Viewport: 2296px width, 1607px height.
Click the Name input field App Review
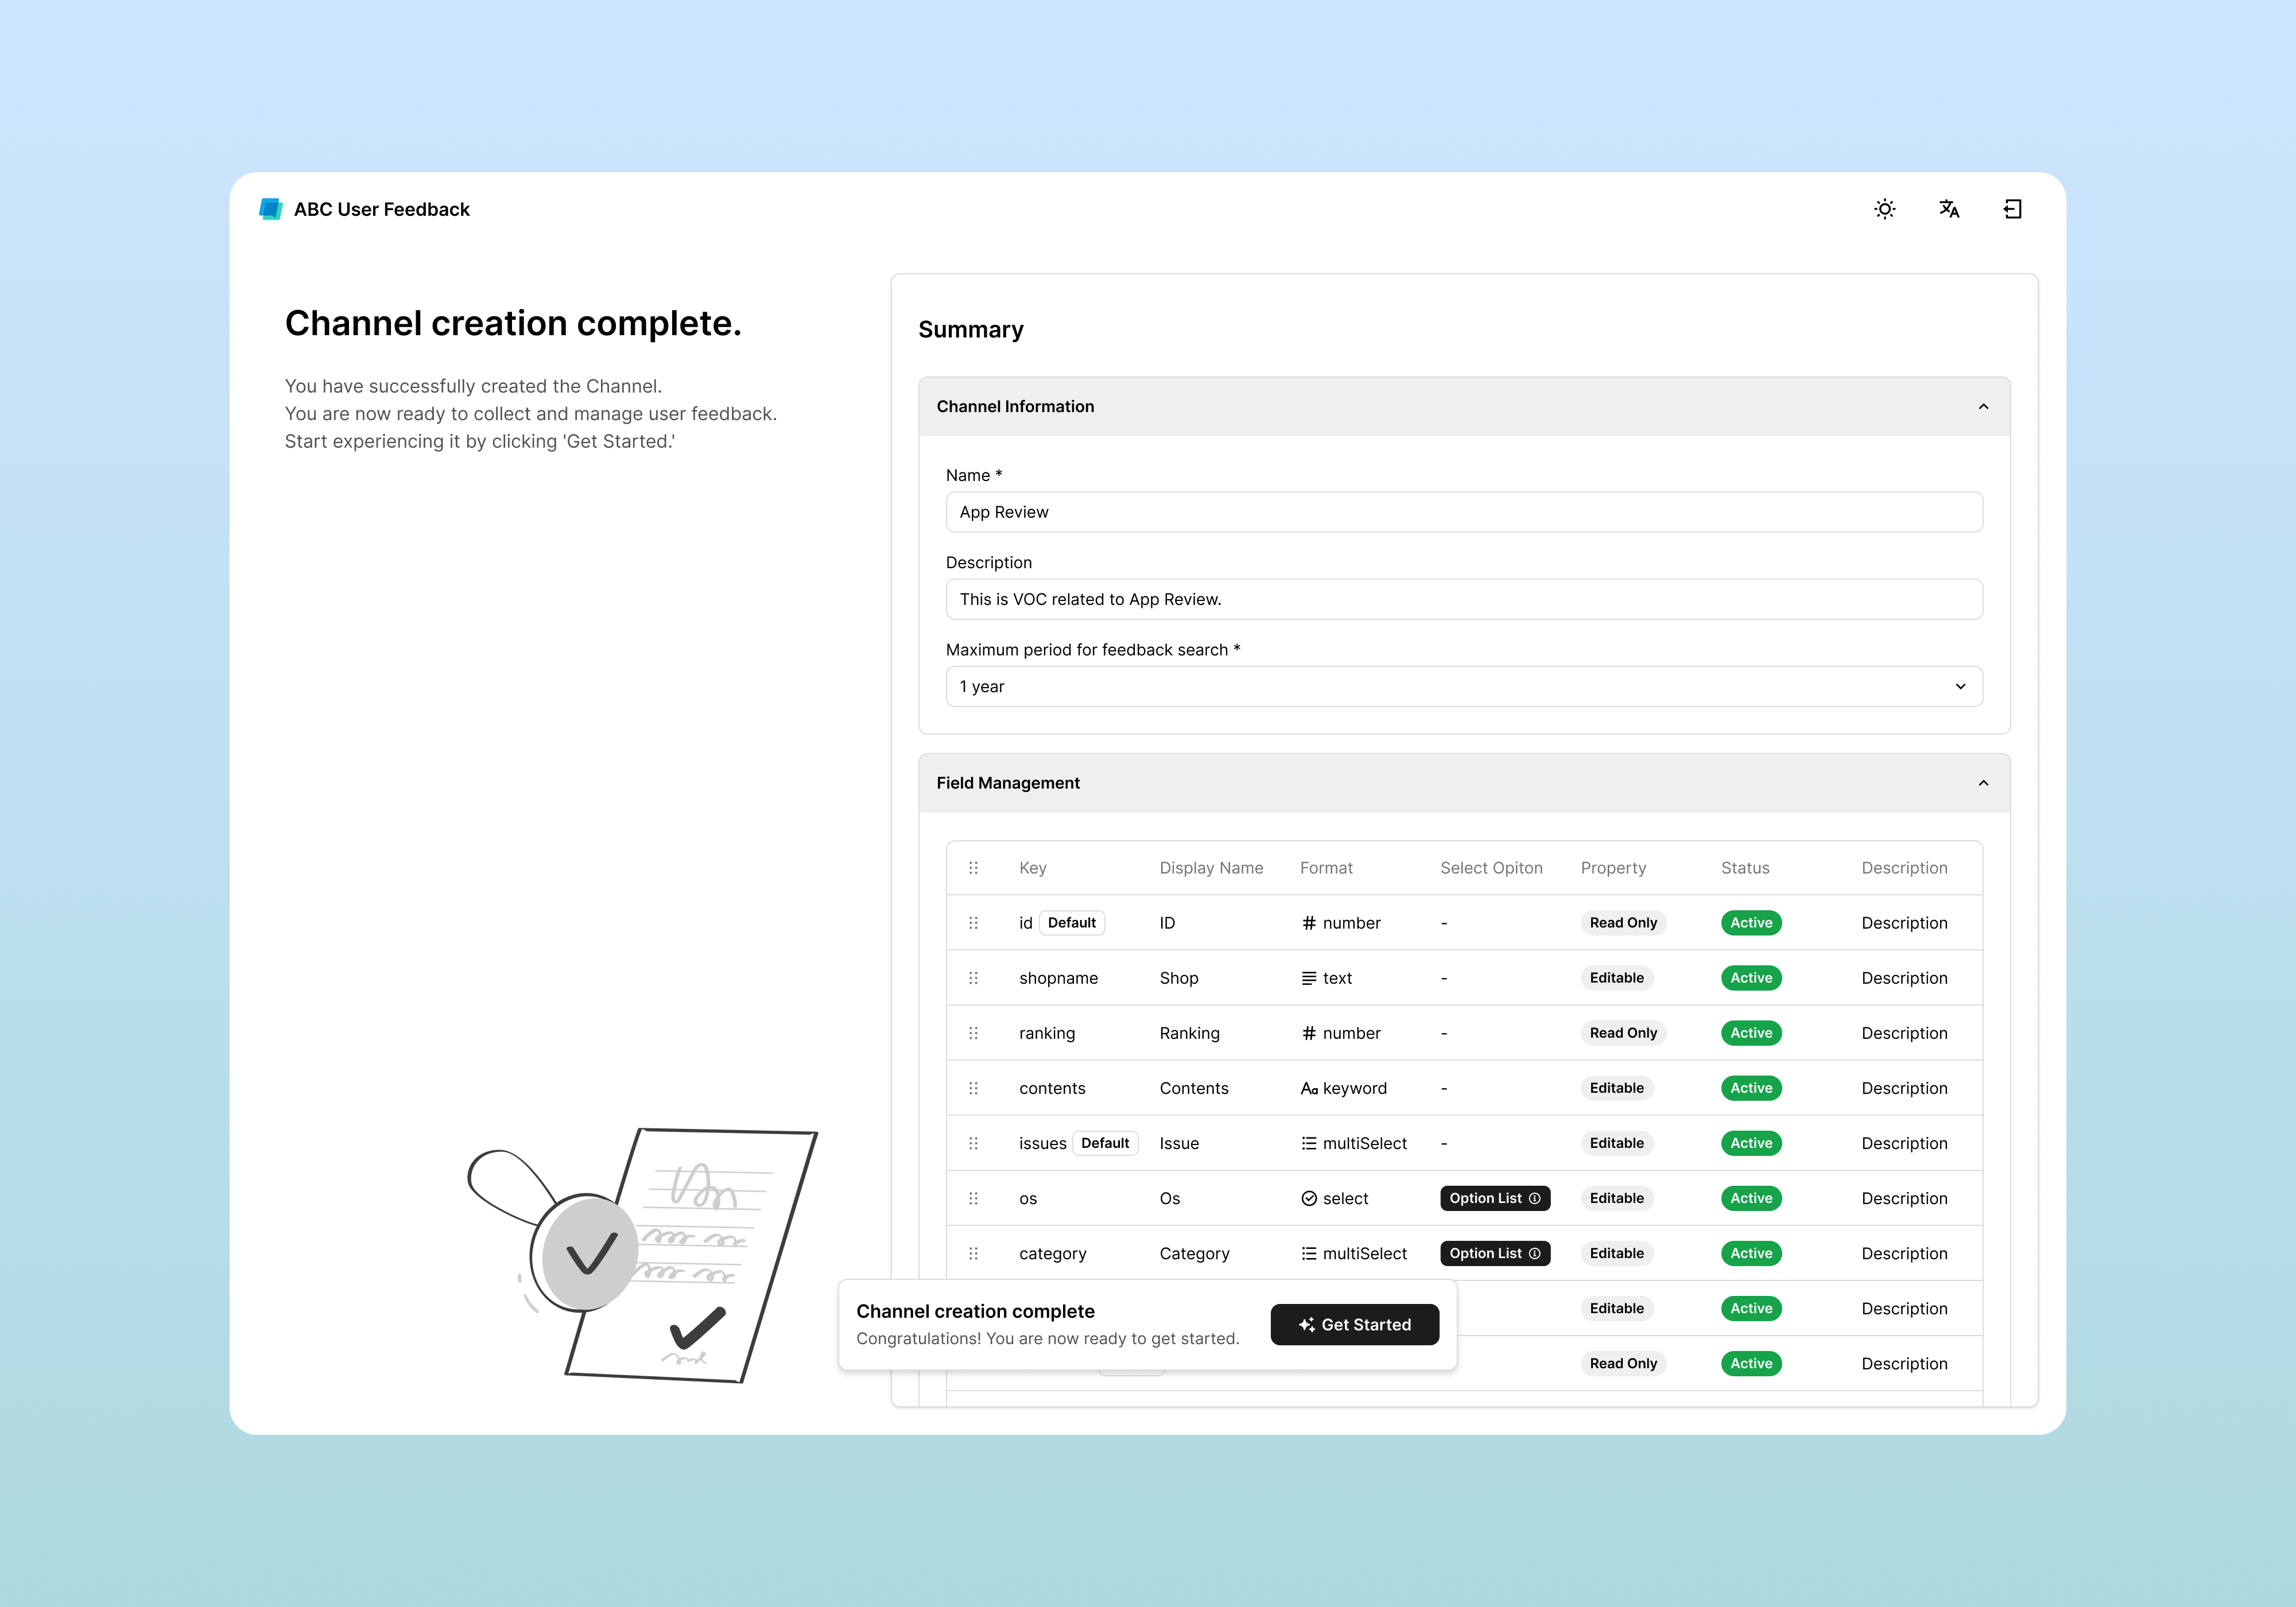click(x=1463, y=512)
